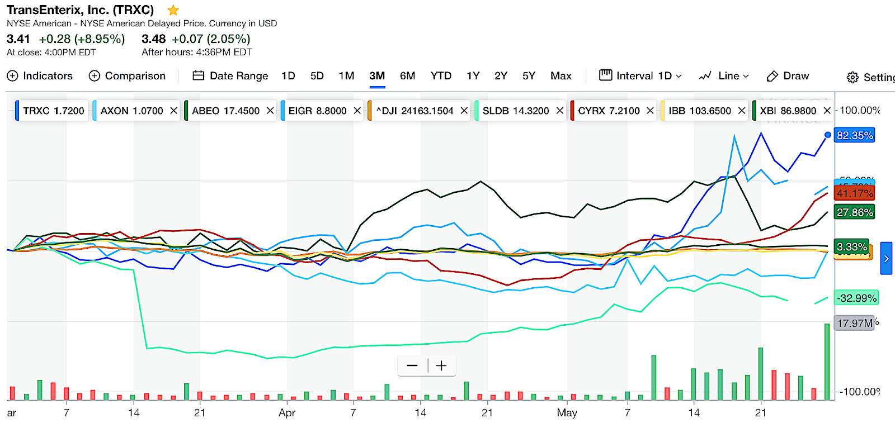Expand the Interval 1D dropdown
Viewport: 895px width, 423px height.
pos(640,76)
